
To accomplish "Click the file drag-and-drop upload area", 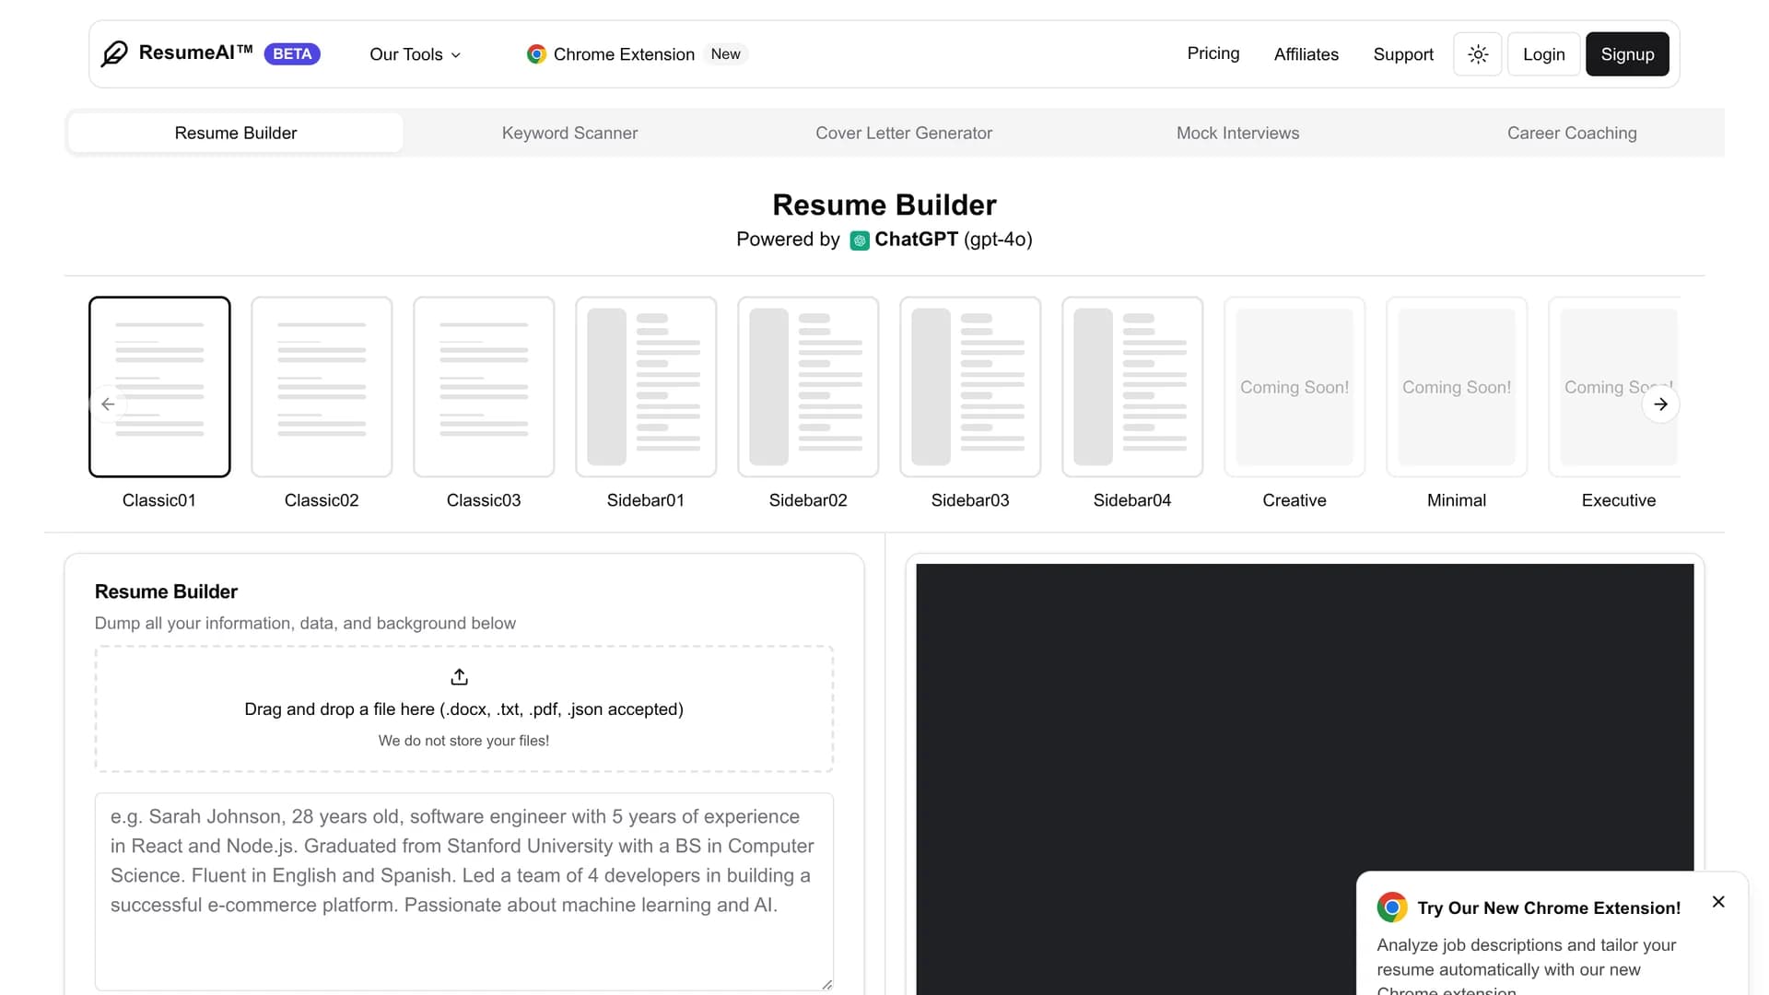I will tap(464, 708).
